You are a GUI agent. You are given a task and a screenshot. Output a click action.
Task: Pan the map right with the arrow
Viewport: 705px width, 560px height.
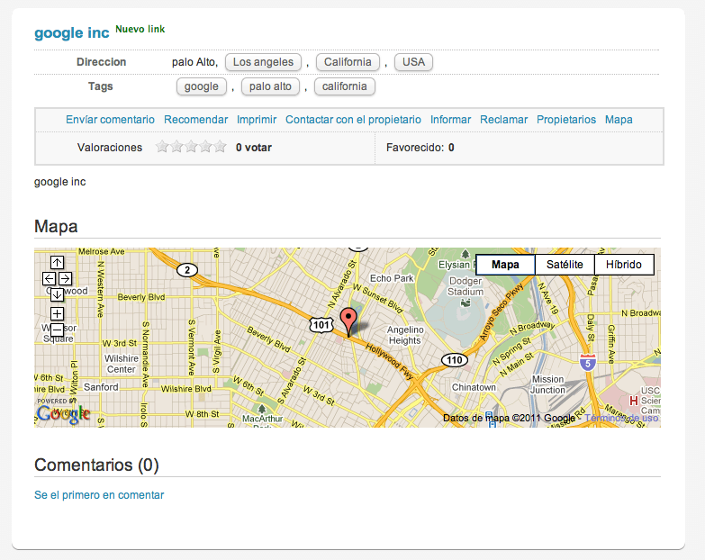tap(65, 279)
